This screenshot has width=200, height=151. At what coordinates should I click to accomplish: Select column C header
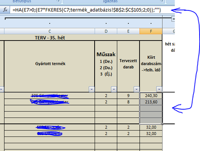point(50,31)
